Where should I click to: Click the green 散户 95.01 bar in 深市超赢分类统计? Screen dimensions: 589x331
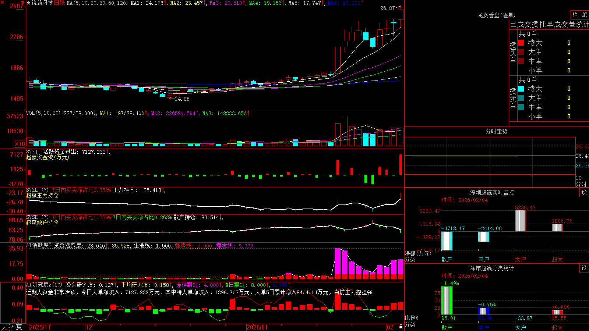[x=447, y=300]
